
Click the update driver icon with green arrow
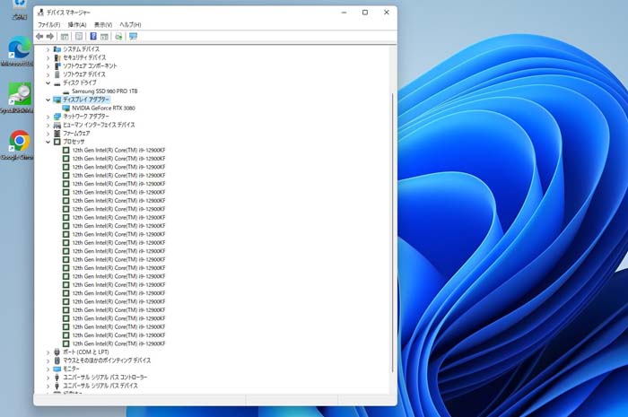tap(118, 37)
